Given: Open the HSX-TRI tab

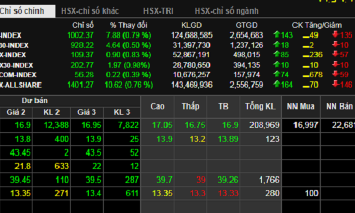Looking at the screenshot, I should [x=158, y=11].
